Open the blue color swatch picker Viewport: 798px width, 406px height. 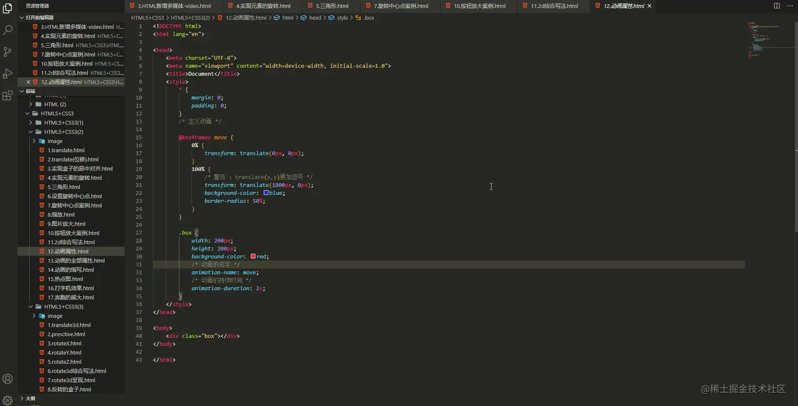(266, 193)
